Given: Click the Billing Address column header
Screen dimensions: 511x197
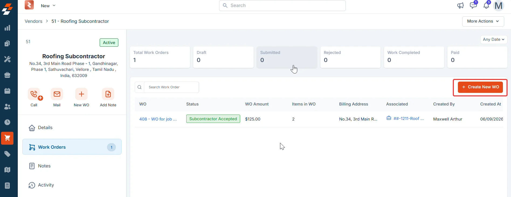Looking at the screenshot, I should 354,104.
